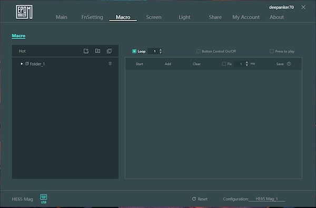Increase the Loop count with up arrow
The width and height of the screenshot is (316, 208).
click(x=161, y=50)
